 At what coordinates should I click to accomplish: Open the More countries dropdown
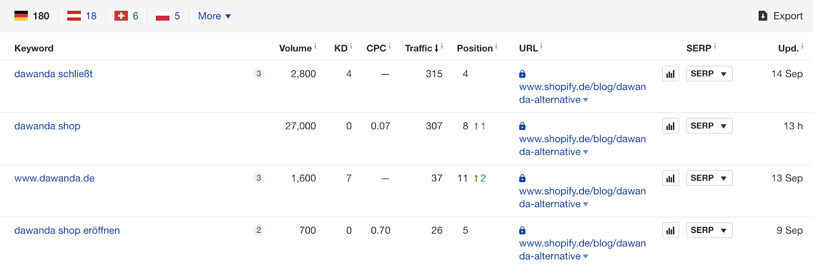click(214, 16)
